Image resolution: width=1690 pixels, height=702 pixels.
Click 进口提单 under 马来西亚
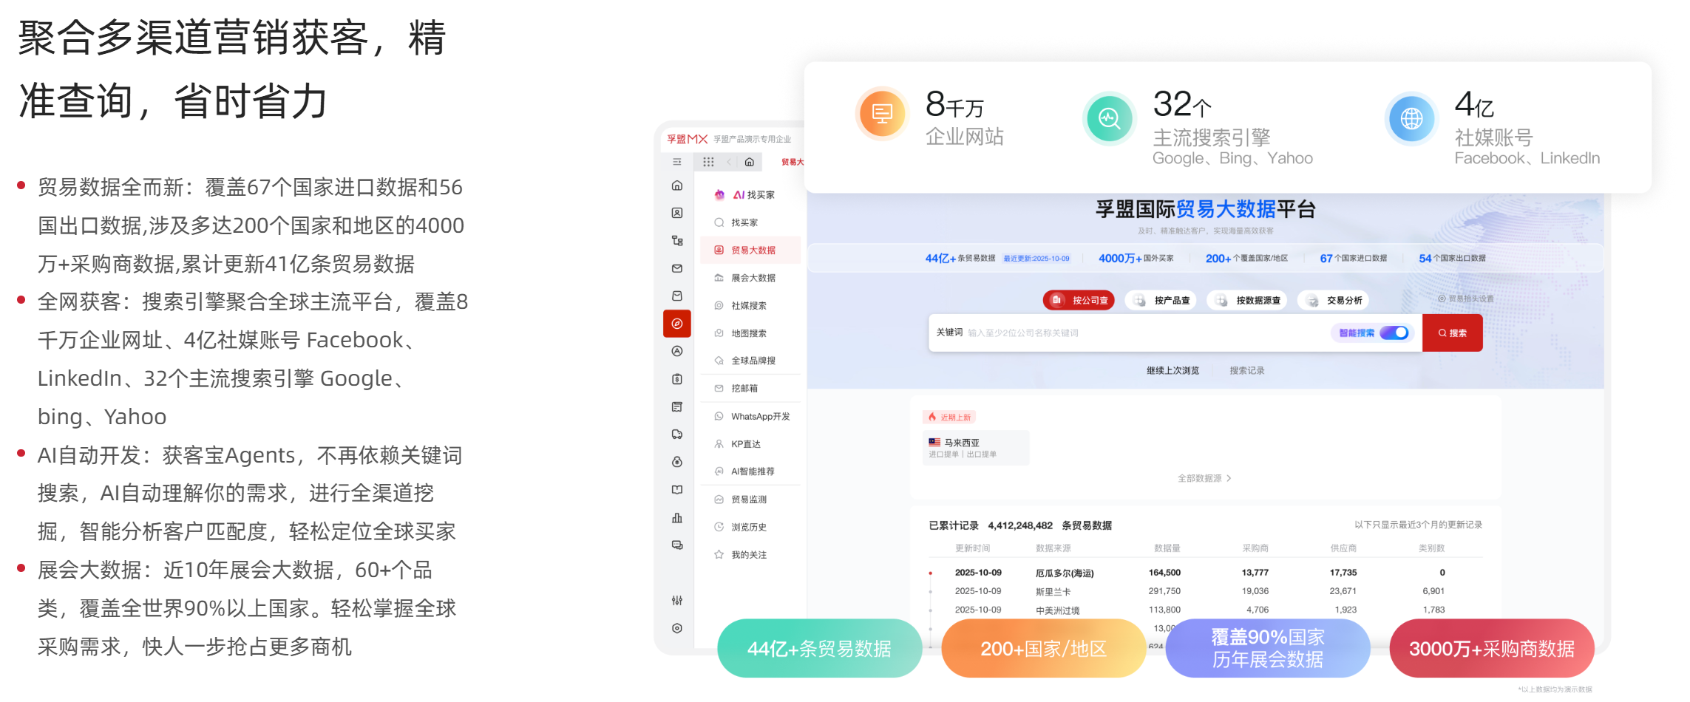point(944,454)
